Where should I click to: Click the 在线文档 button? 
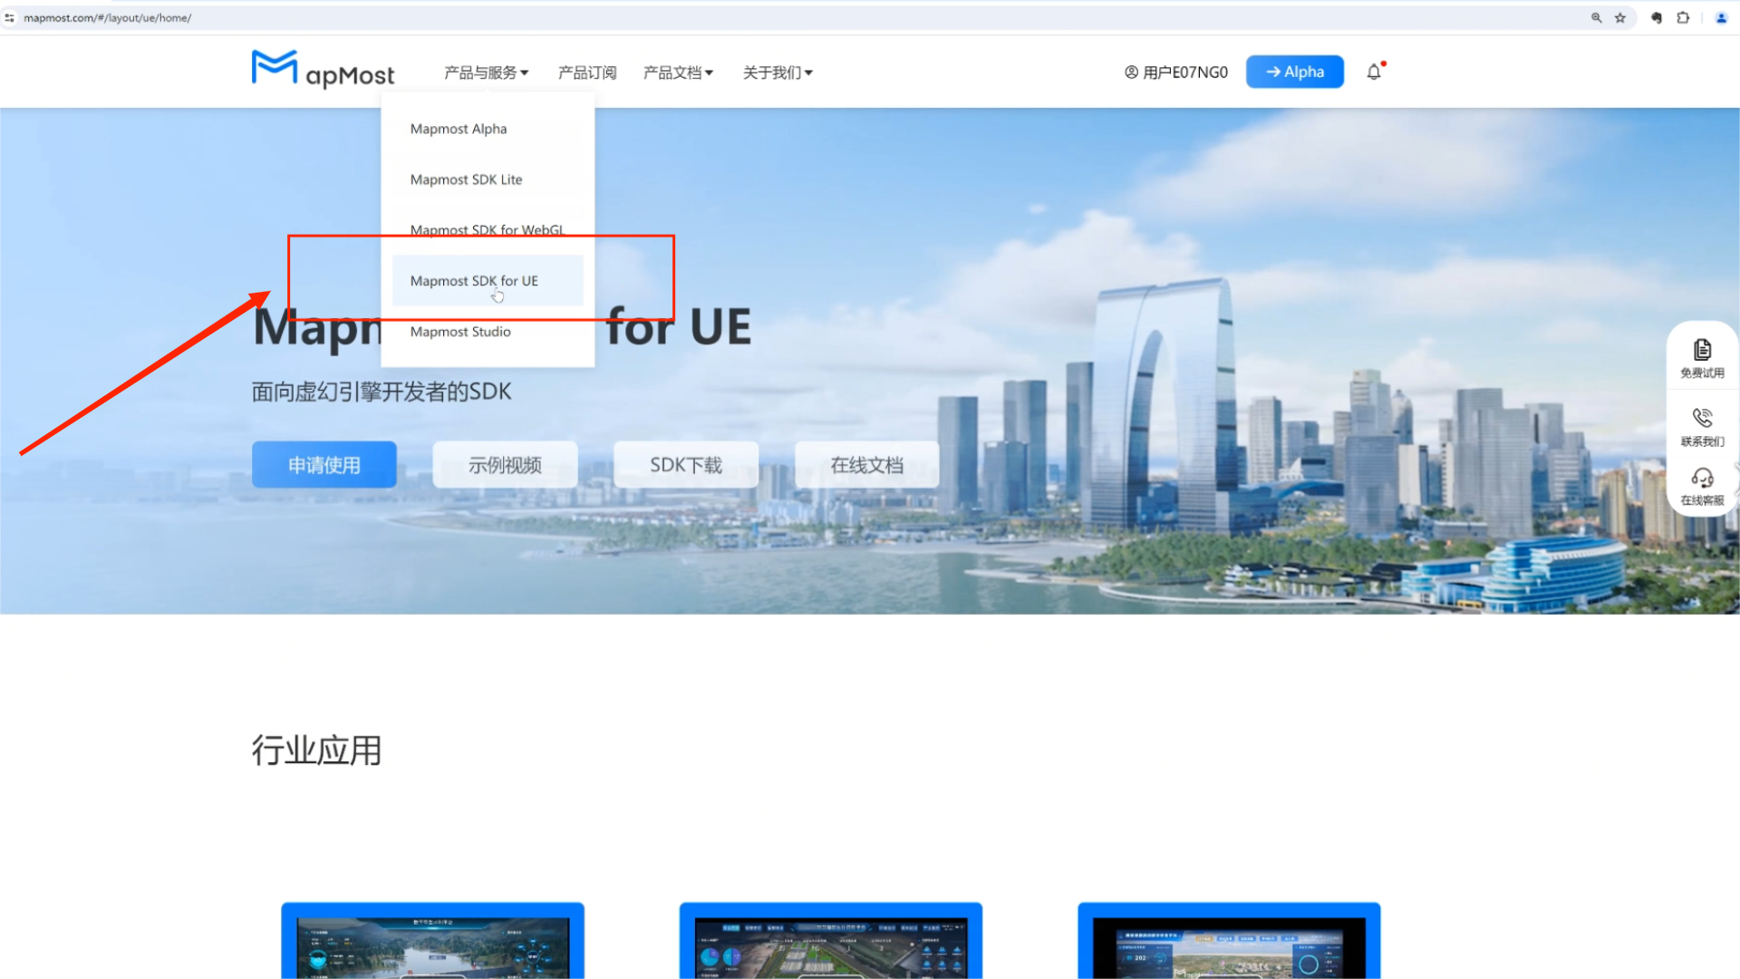pos(867,465)
